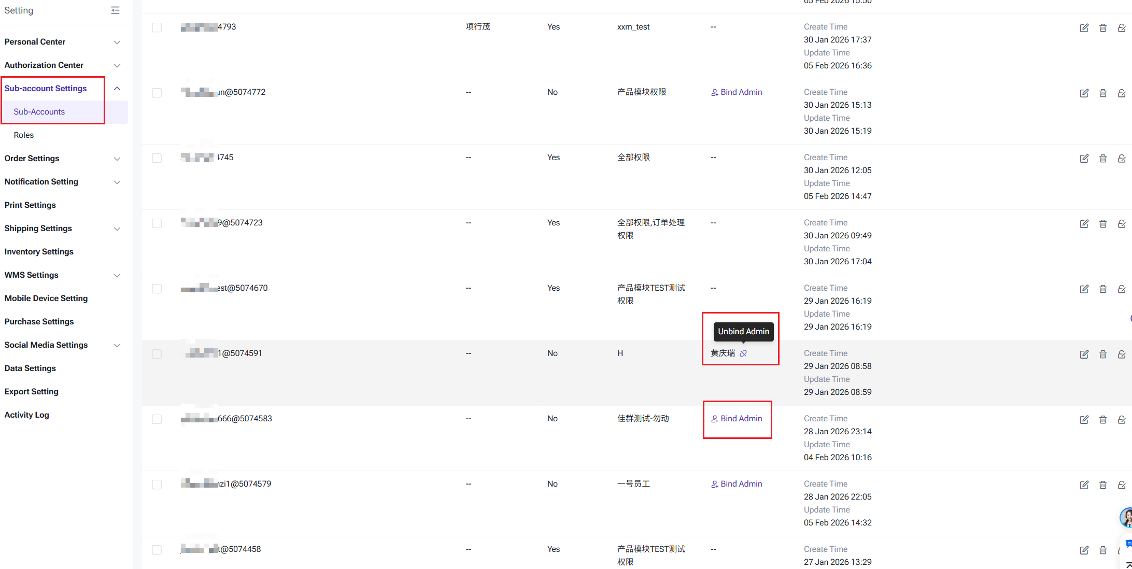Screen dimensions: 1132x569
Task: Click edit icon for xxm_test row
Action: [1084, 28]
